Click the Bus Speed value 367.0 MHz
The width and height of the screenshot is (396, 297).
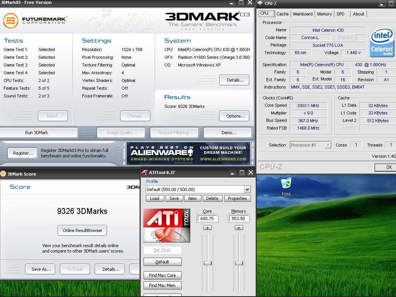click(x=308, y=121)
